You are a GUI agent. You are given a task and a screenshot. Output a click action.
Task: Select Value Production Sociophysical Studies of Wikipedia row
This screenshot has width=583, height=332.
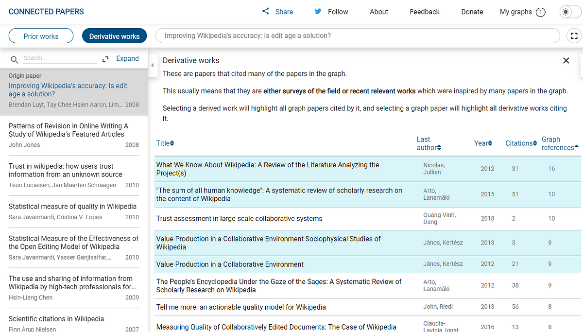pos(368,243)
